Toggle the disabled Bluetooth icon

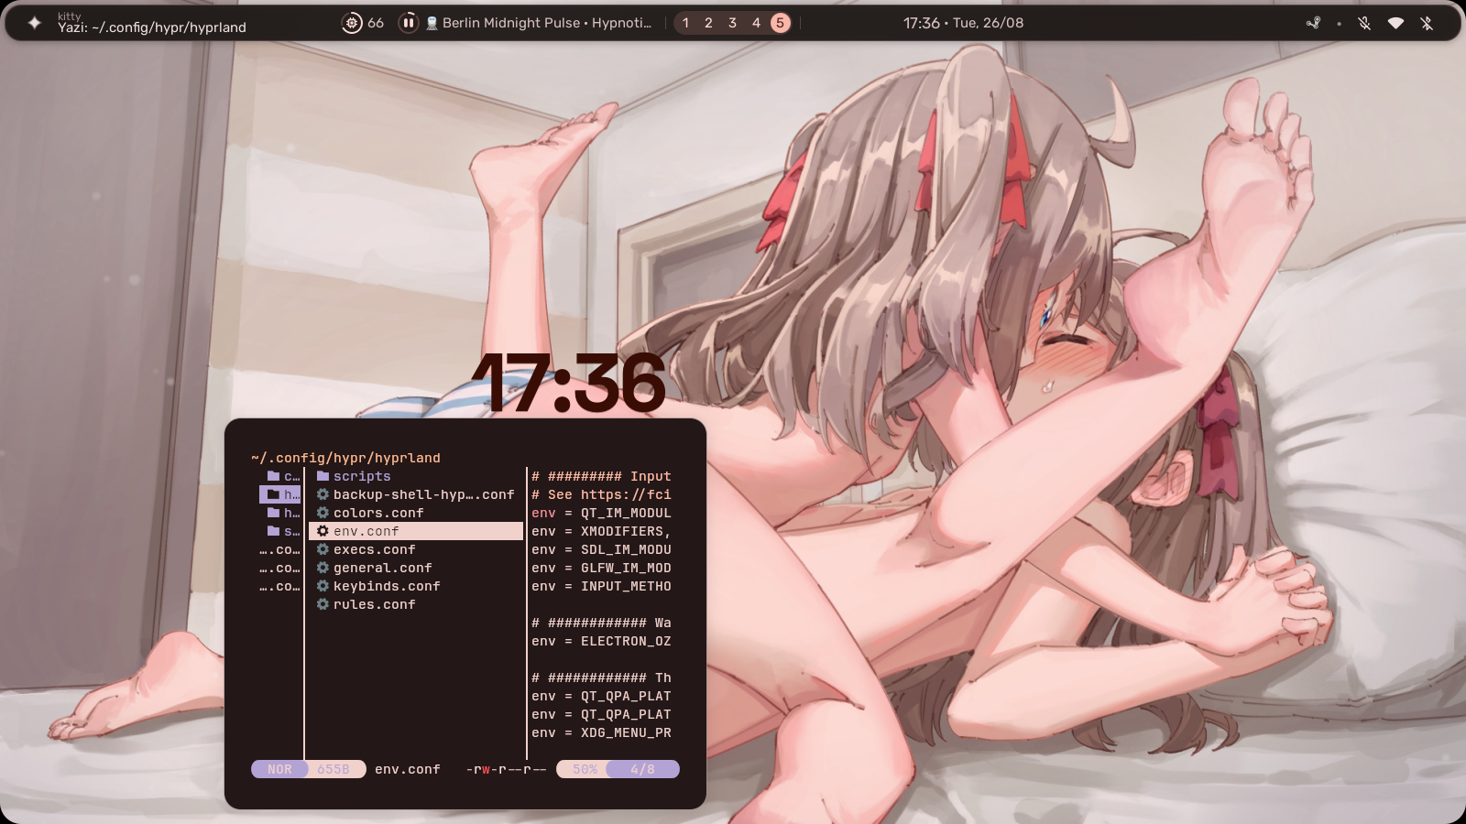pyautogui.click(x=1427, y=23)
